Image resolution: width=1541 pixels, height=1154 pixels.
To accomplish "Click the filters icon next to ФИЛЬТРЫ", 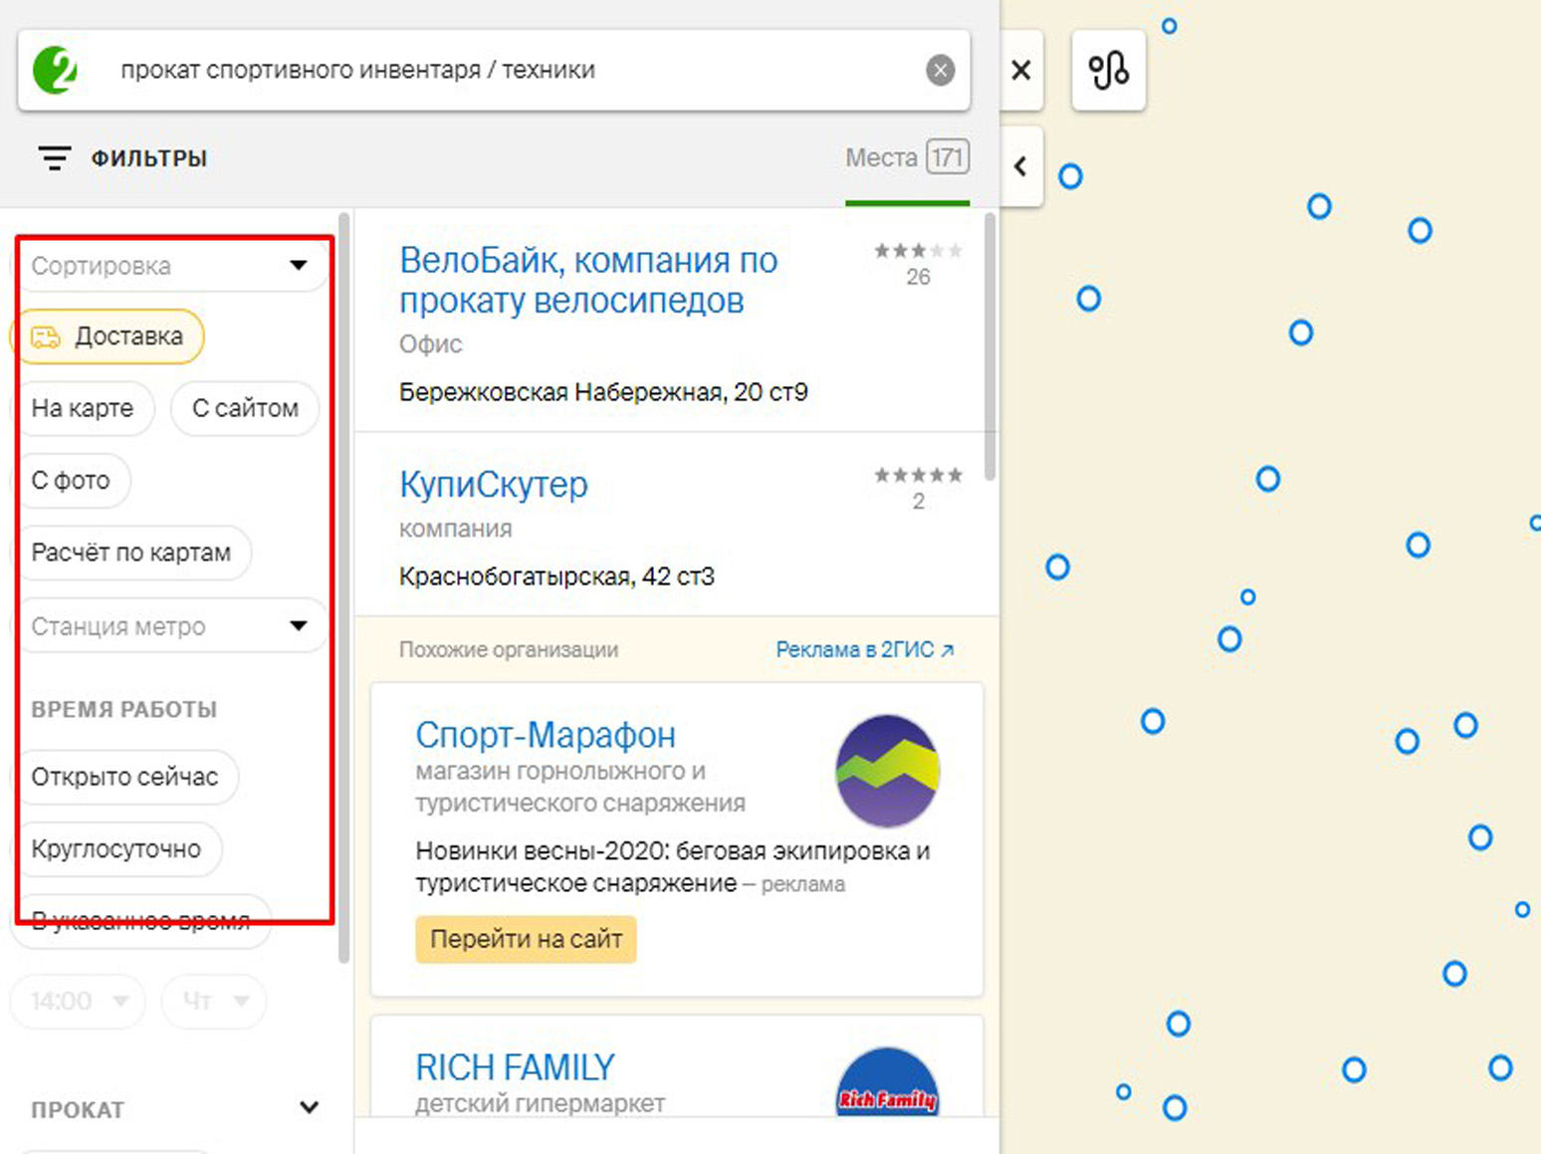I will pyautogui.click(x=54, y=158).
